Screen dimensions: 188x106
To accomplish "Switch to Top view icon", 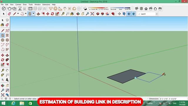I will click(x=141, y=9).
